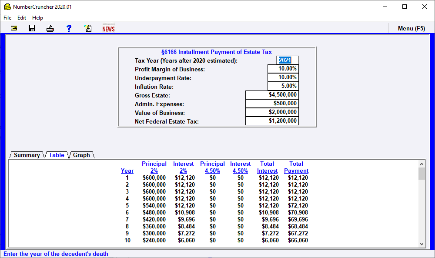The height and width of the screenshot is (258, 435).
Task: Maximize the NumberCruncher window
Action: pos(405,7)
